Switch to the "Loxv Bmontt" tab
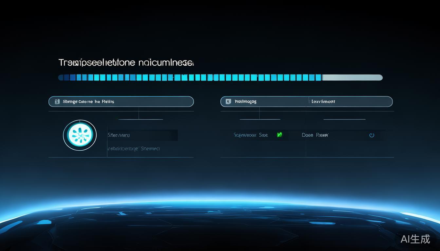Image resolution: width=440 pixels, height=251 pixels. [x=323, y=102]
